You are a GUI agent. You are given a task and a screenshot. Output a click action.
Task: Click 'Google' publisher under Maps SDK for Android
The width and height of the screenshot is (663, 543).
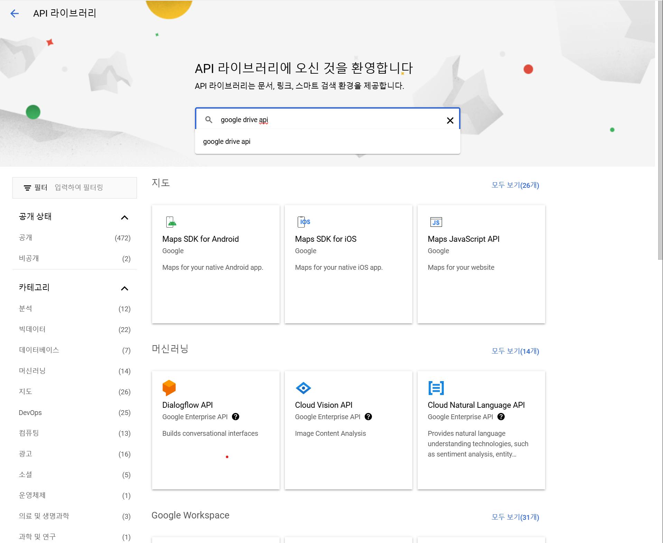pos(173,251)
